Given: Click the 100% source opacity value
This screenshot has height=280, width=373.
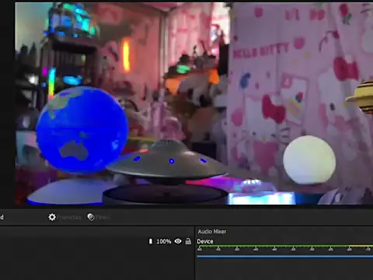Looking at the screenshot, I should coord(164,241).
